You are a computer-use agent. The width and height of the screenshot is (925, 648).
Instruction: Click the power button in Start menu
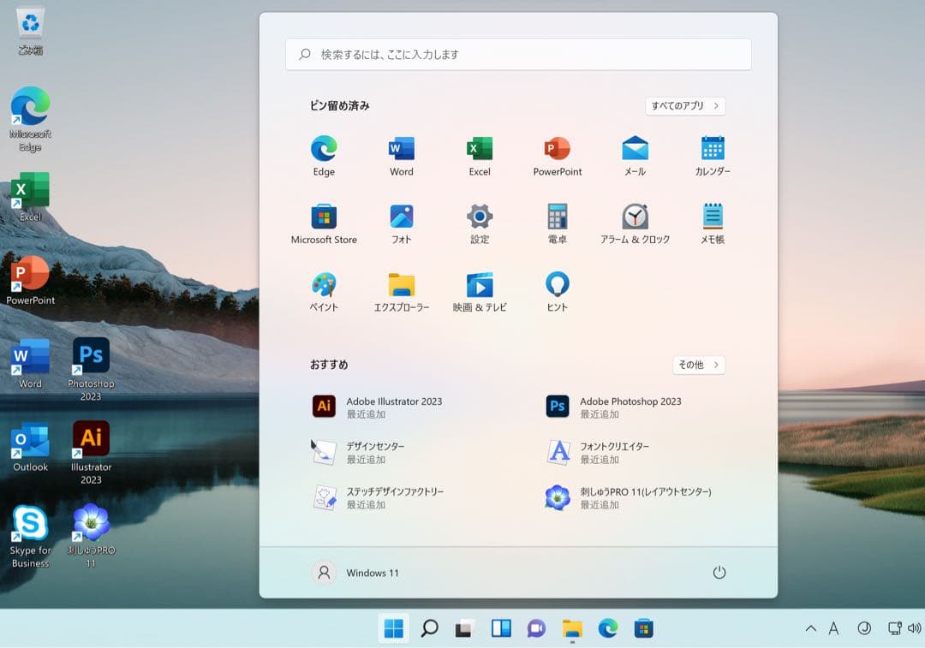click(x=719, y=573)
